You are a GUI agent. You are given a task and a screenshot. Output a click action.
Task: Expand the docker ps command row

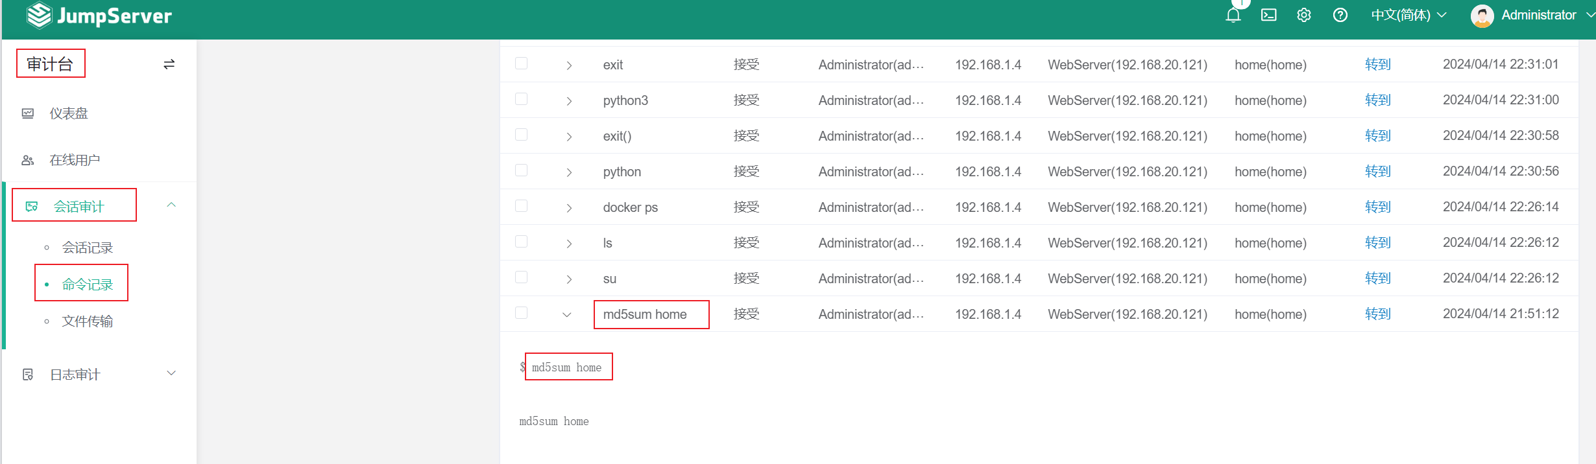[569, 207]
